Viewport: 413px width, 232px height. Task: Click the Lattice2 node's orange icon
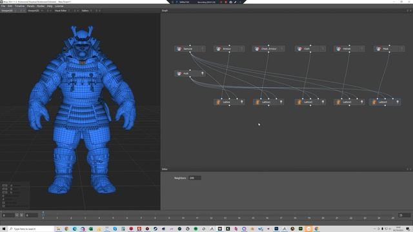[299, 102]
